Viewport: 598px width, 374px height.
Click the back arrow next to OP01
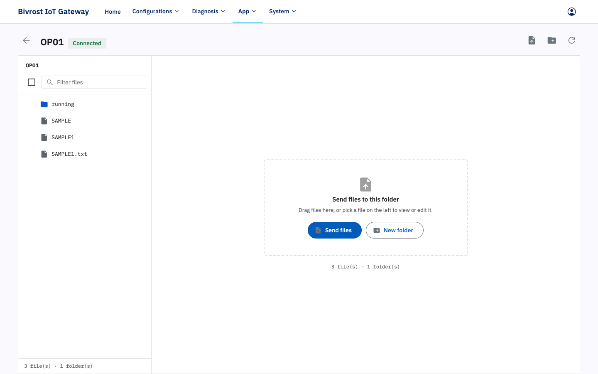click(x=26, y=40)
